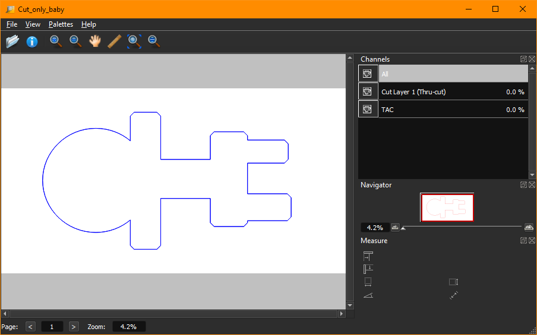Screen dimensions: 537x335
Task: Pick the Measure ruler tool
Action: pyautogui.click(x=115, y=41)
